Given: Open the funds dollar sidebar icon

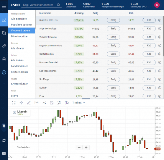Looking at the screenshot, I should pyautogui.click(x=4, y=72).
